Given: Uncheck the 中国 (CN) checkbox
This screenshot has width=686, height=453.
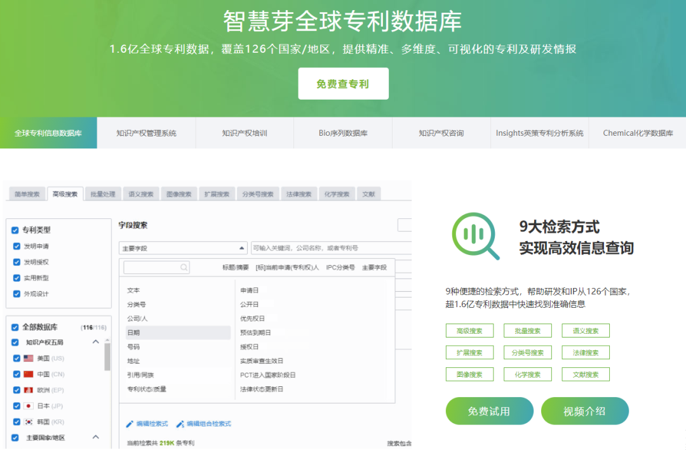Looking at the screenshot, I should coord(17,374).
